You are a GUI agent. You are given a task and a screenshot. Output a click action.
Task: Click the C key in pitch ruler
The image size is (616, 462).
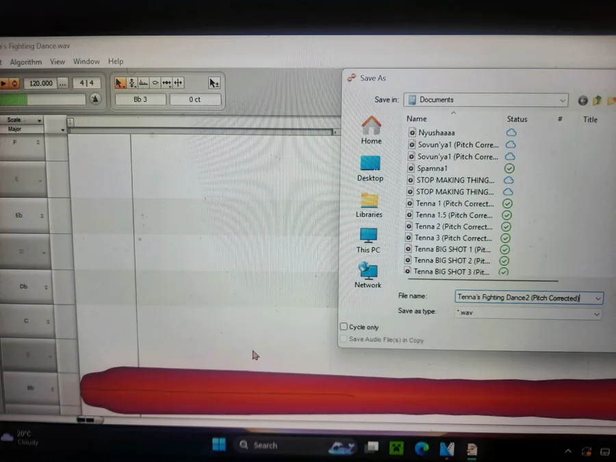pos(27,321)
